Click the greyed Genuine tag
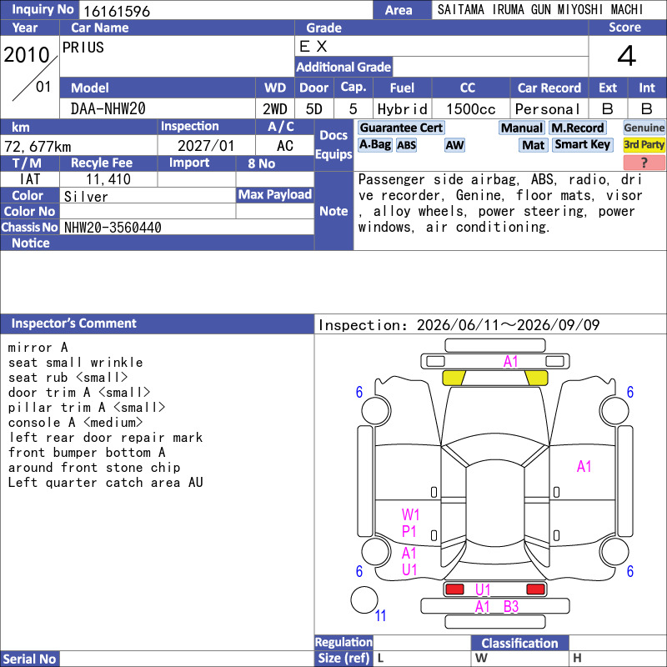This screenshot has width=667, height=667. pos(644,128)
